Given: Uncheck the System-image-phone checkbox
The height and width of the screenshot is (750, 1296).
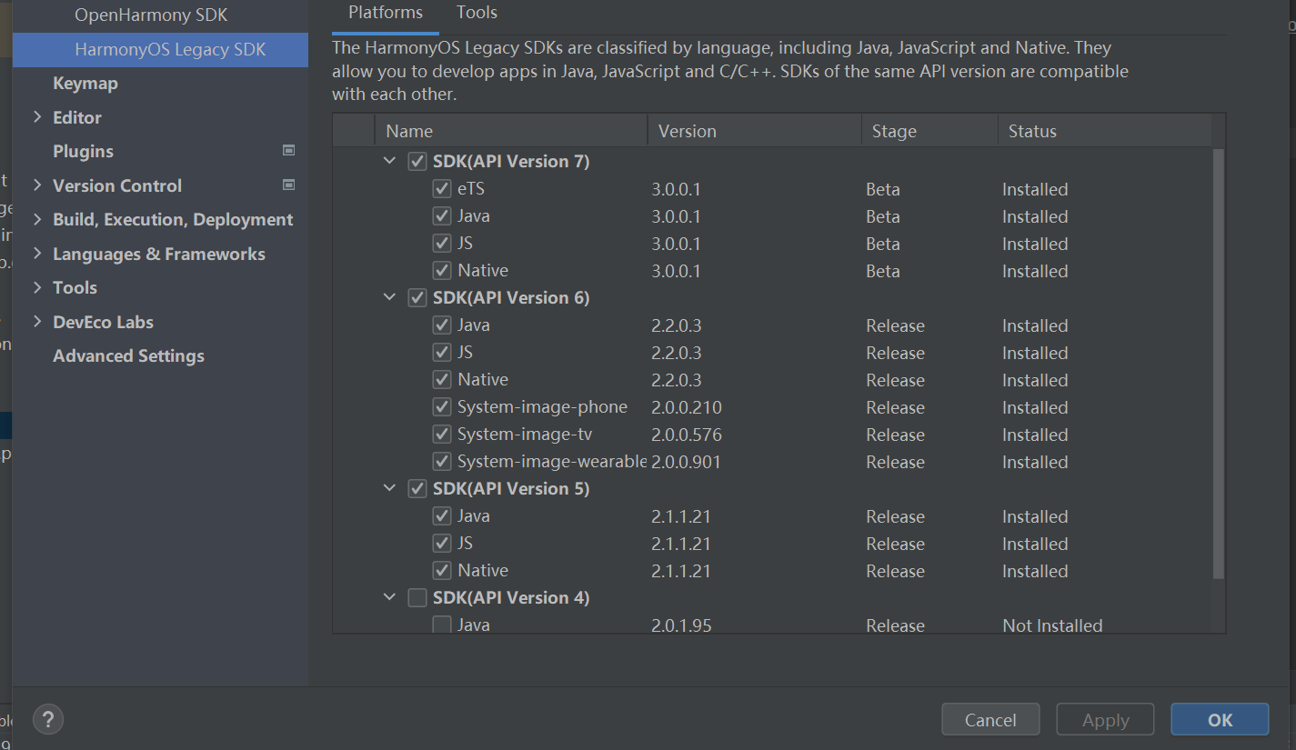Looking at the screenshot, I should click(x=442, y=407).
